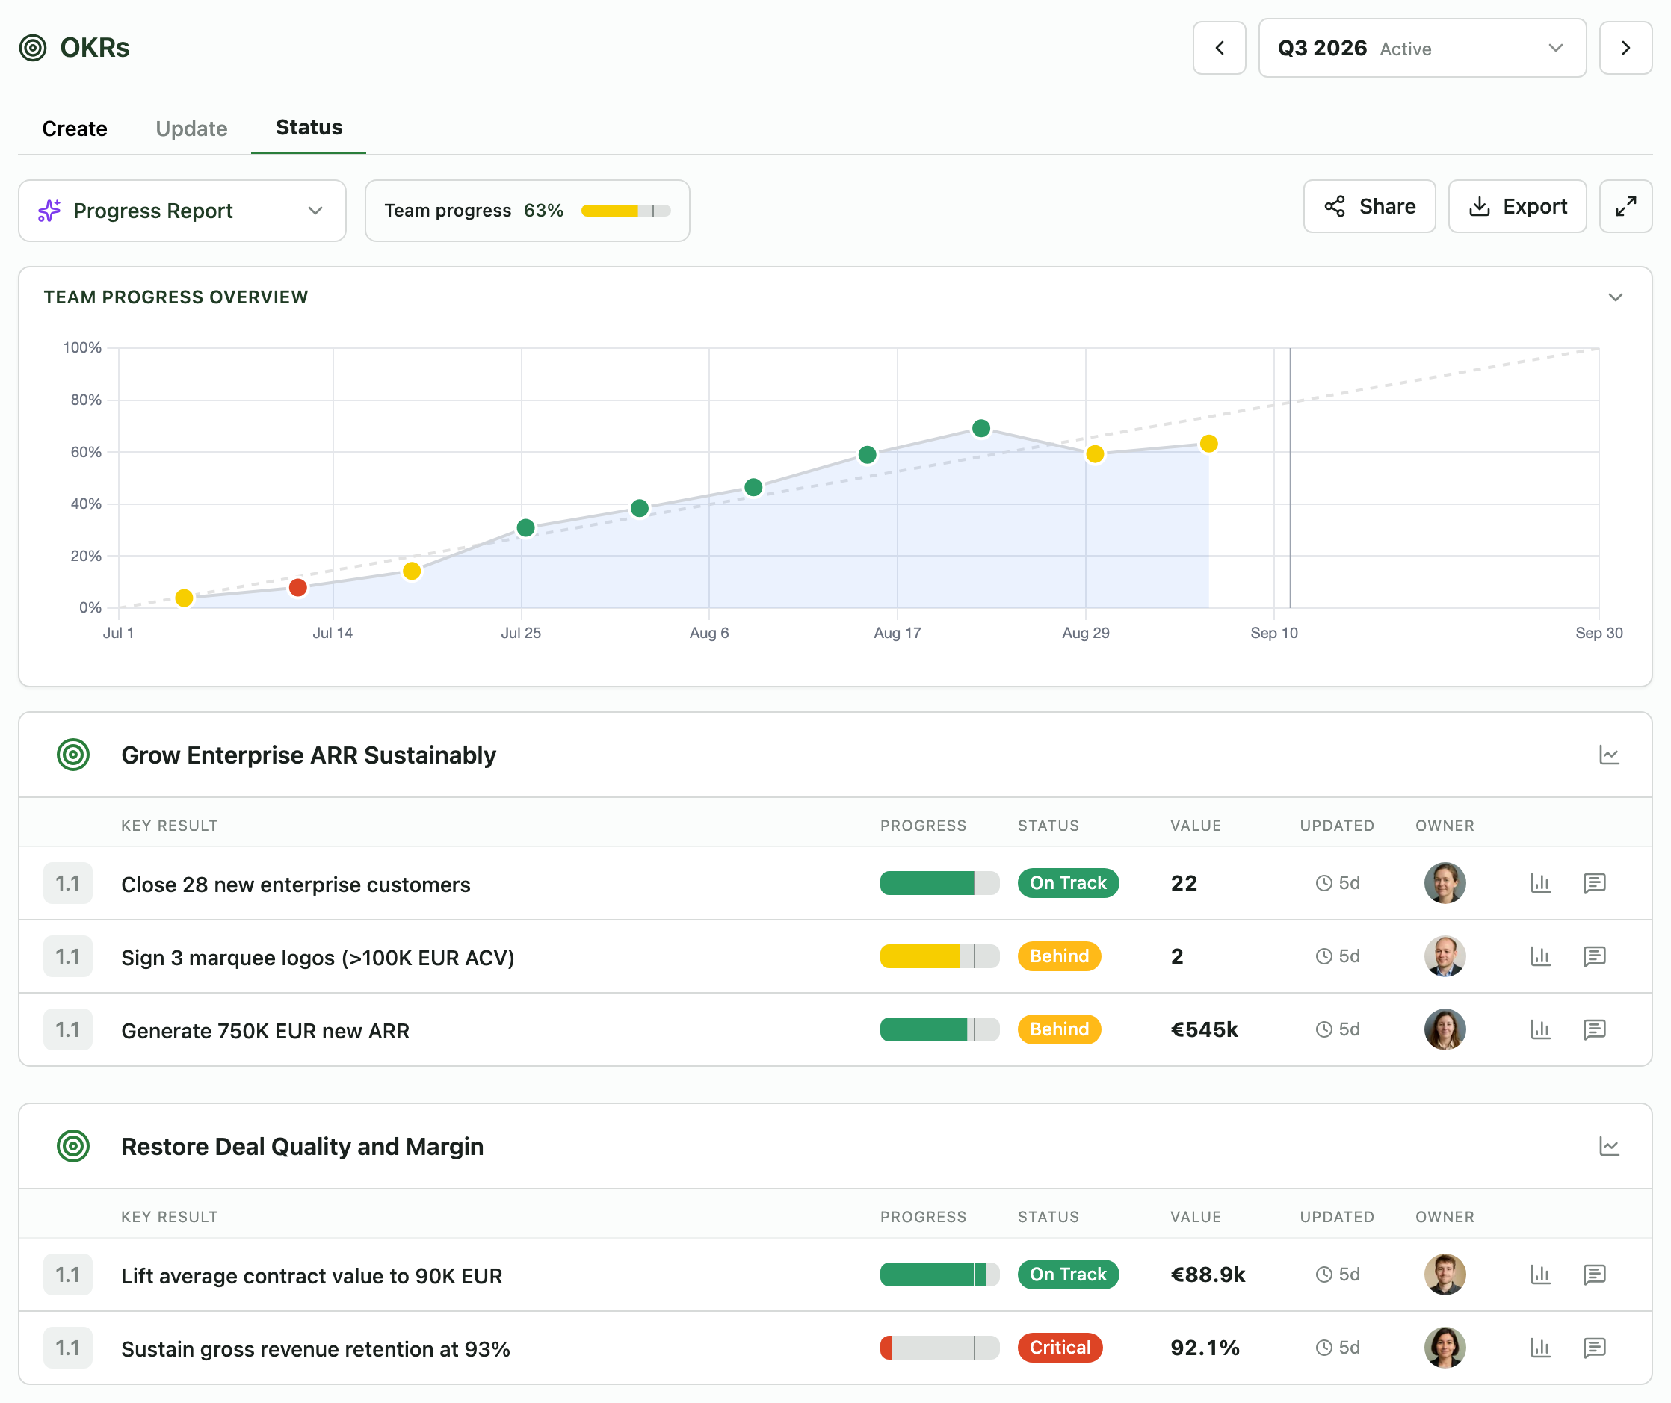Click Behind status for Sign 3 marquee logos
This screenshot has height=1403, width=1671.
pyautogui.click(x=1059, y=956)
